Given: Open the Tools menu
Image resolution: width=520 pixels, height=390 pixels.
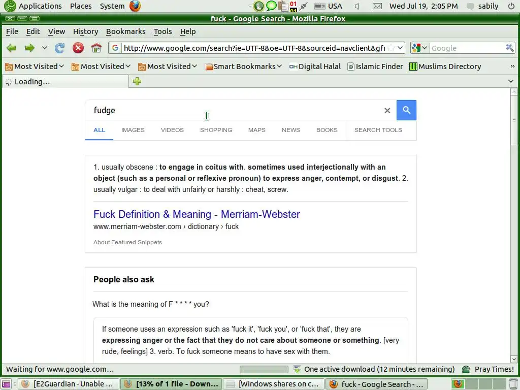Looking at the screenshot, I should coord(162,31).
